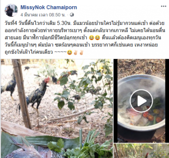169x158 pixels.
Task: Open the bottom-right garden rooster photo
Action: tap(141, 151)
